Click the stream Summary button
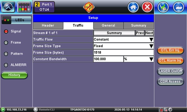This screenshot has width=187, height=112. click(x=114, y=33)
